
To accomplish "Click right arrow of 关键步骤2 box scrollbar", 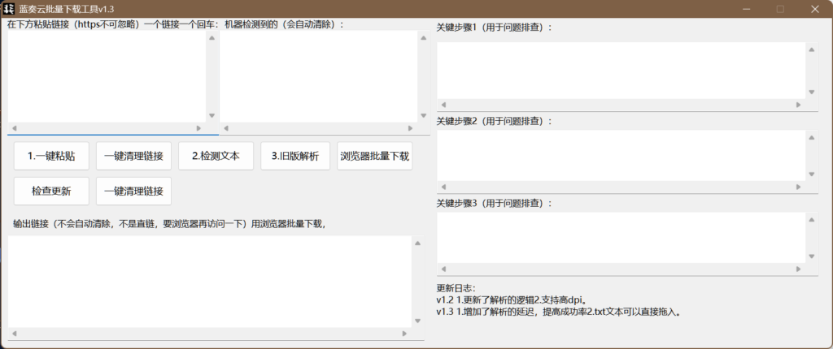I will click(798, 187).
